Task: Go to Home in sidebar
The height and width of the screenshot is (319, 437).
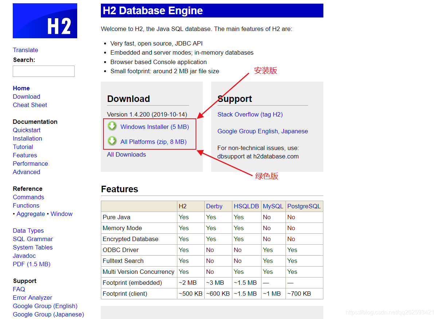Action: pyautogui.click(x=21, y=88)
